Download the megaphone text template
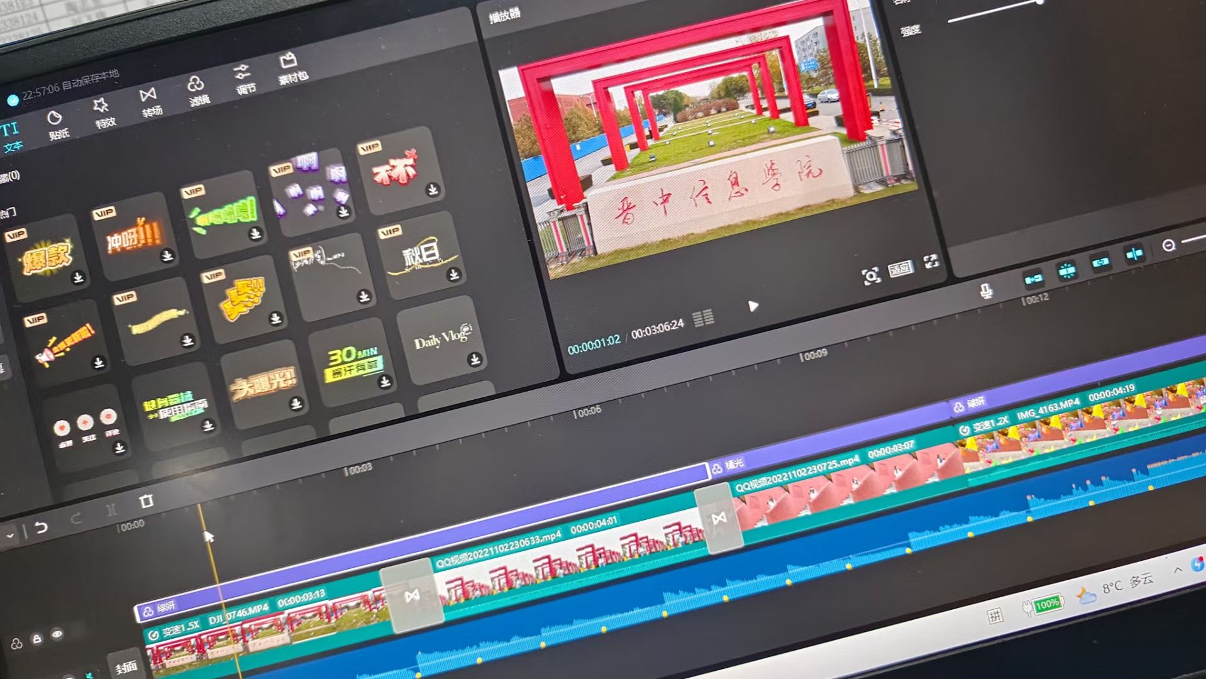 pos(99,362)
